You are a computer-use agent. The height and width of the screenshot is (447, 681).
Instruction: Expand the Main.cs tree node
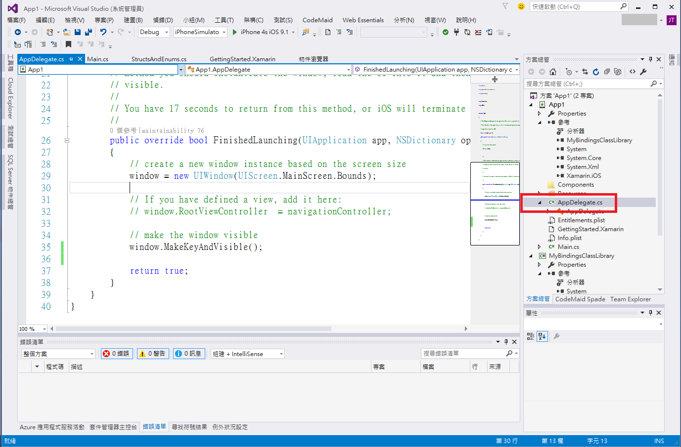pyautogui.click(x=540, y=247)
